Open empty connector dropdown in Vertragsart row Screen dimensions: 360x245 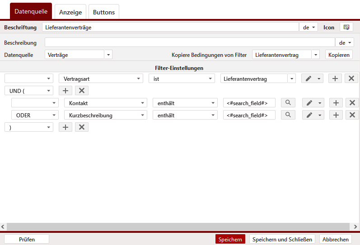(29, 79)
